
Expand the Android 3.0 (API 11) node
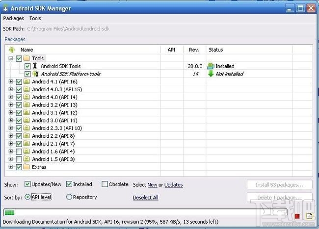click(11, 120)
